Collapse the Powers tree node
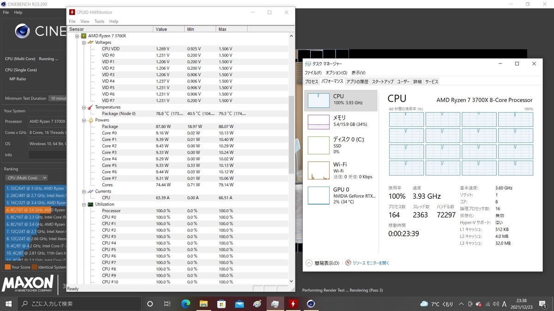The height and width of the screenshot is (311, 554). tap(84, 120)
